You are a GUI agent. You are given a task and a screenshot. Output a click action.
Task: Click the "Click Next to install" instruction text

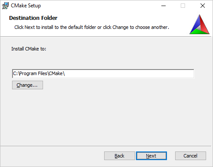point(92,27)
